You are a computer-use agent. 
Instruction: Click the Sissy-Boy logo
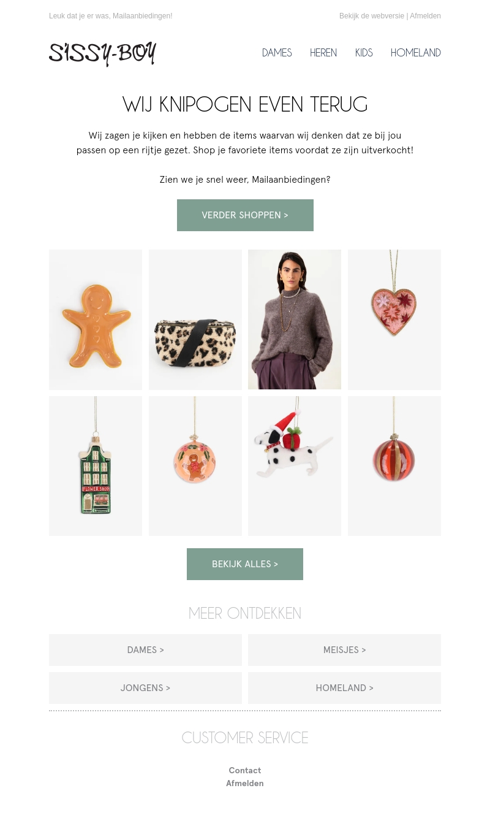[102, 54]
